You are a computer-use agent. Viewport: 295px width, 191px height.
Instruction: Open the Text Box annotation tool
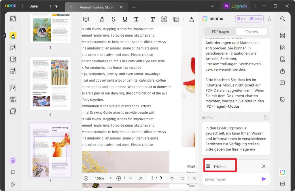tap(164, 19)
